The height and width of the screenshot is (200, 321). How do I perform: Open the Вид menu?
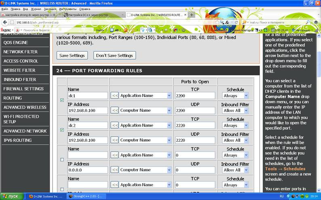click(25, 9)
